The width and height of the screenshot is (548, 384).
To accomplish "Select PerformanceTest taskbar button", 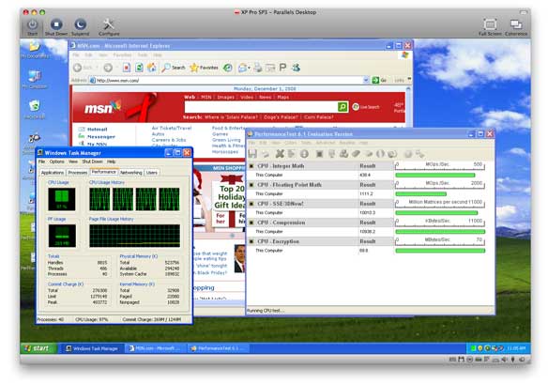I will (219, 348).
